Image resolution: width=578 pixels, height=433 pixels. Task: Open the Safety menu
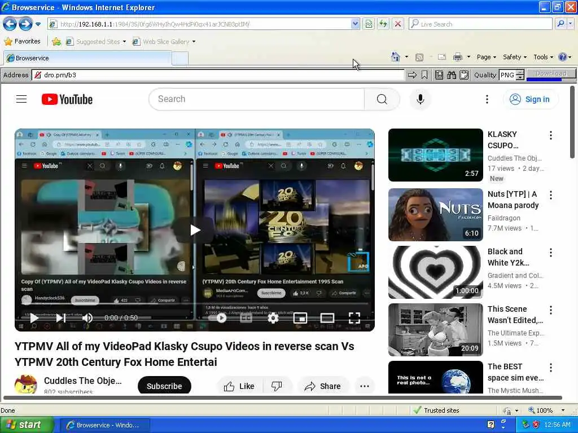[515, 57]
